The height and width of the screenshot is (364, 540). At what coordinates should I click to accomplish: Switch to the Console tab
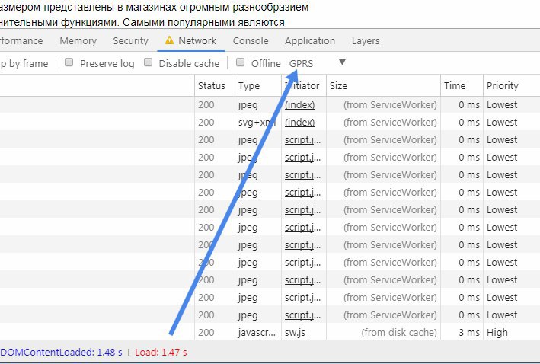click(251, 40)
